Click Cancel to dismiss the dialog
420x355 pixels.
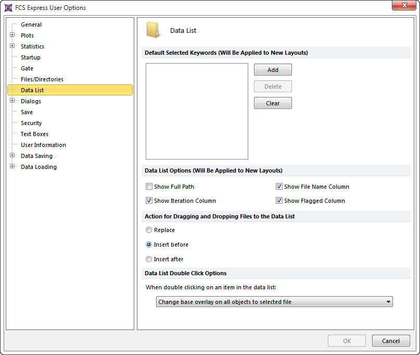pyautogui.click(x=391, y=341)
